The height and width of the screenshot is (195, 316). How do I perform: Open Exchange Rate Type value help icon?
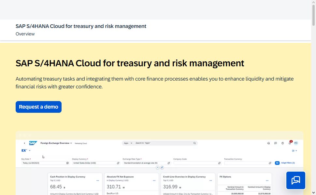[169, 163]
